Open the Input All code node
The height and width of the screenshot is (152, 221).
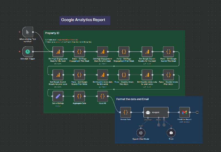tap(102, 96)
